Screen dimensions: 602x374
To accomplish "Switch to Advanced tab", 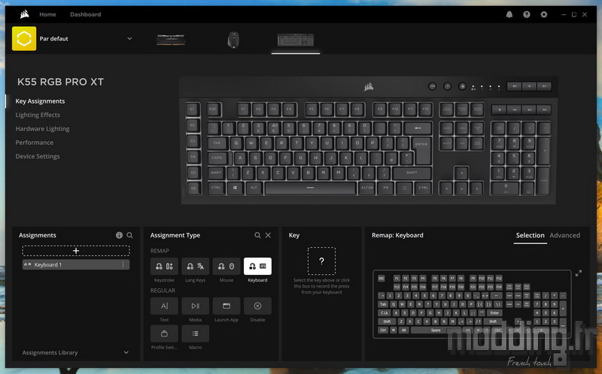I will pos(564,235).
